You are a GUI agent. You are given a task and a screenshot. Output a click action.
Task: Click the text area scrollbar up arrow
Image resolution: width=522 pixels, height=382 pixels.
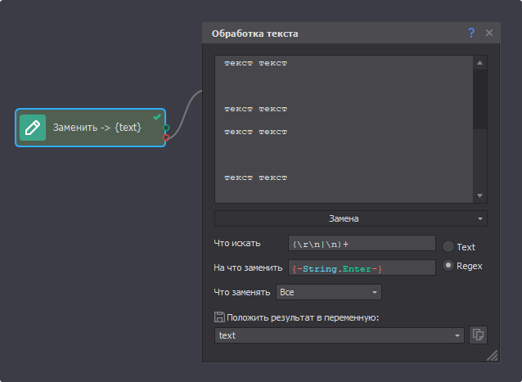[x=480, y=62]
